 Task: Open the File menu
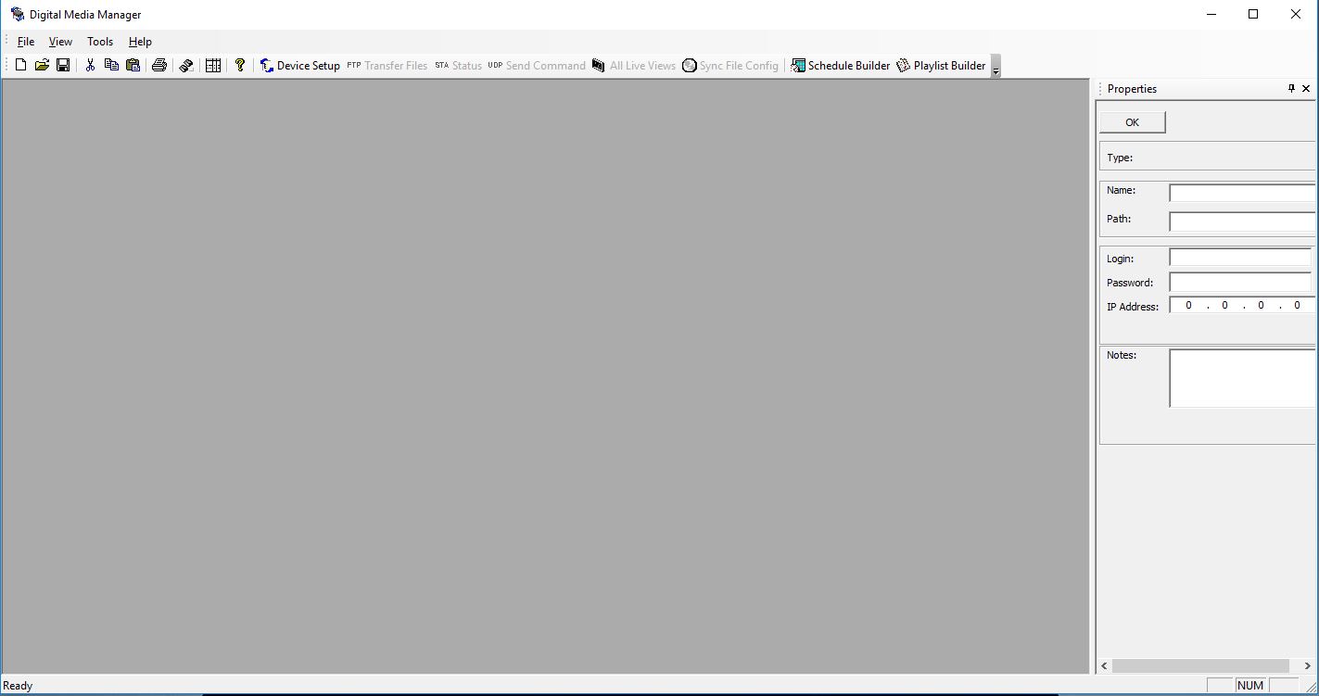point(26,42)
